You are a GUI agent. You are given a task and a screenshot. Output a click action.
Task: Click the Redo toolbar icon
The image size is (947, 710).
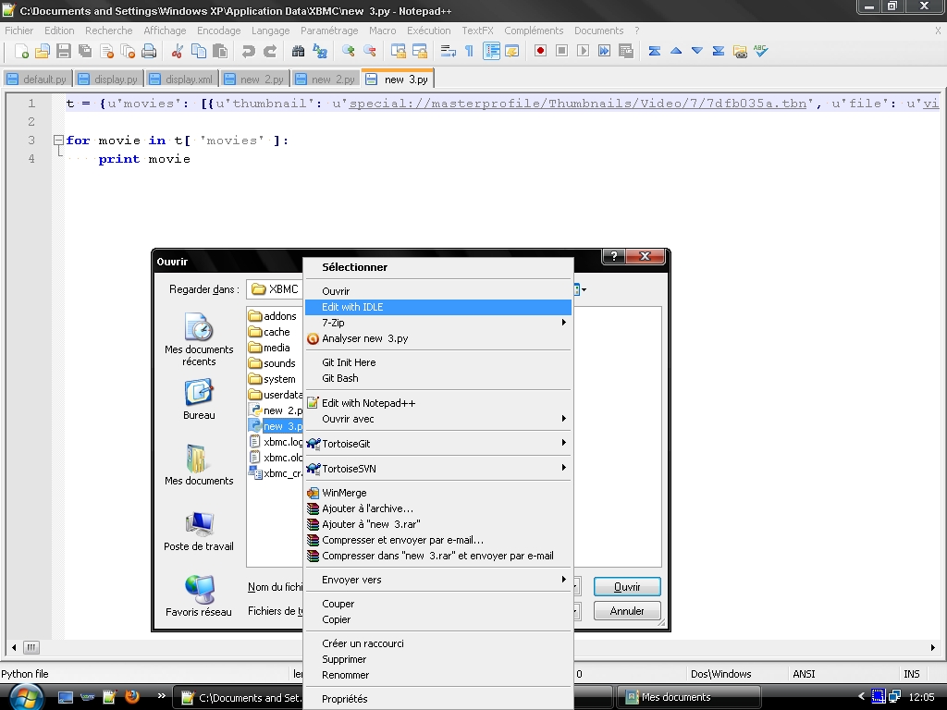click(270, 52)
